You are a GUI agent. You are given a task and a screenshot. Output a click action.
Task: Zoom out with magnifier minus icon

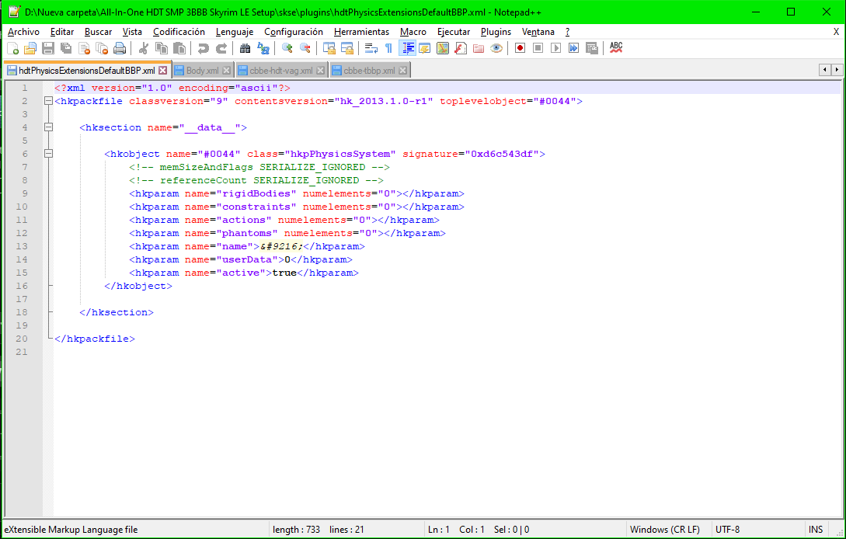pyautogui.click(x=305, y=49)
